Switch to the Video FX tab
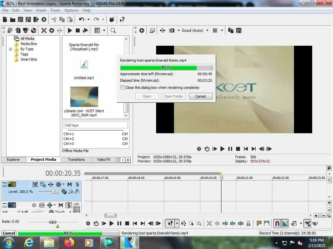This screenshot has height=249, width=333. pos(104,160)
